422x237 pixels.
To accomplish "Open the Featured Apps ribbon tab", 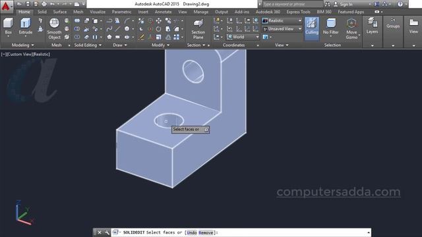I will (351, 12).
